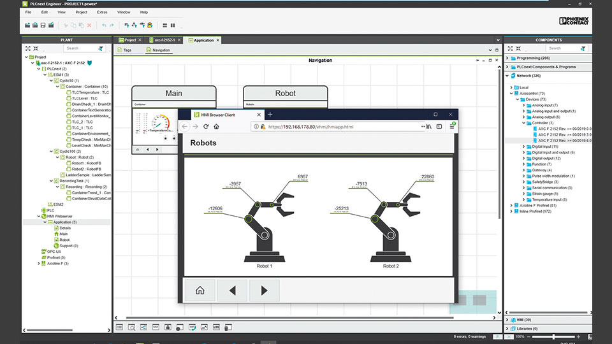Open the Extras menu
This screenshot has height=344, width=612.
pyautogui.click(x=101, y=12)
